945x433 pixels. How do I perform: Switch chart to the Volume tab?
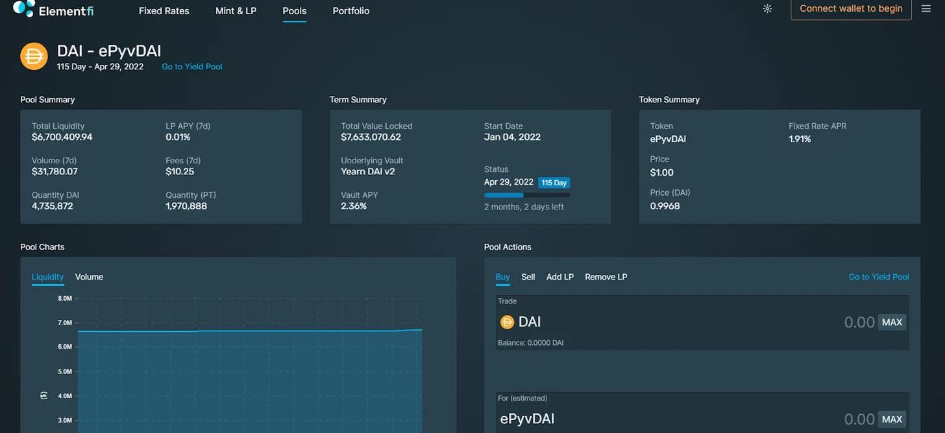tap(89, 277)
